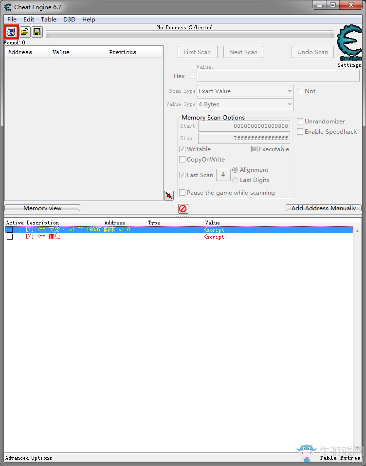This screenshot has width=366, height=466.
Task: Enable the Unrandomizer option
Action: [300, 122]
